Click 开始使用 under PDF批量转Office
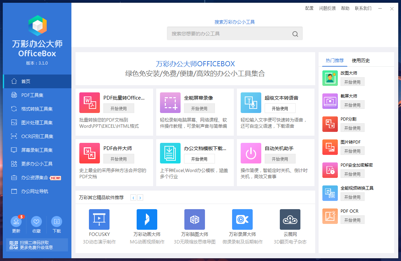Image resolution: width=401 pixels, height=261 pixels. pos(119,109)
